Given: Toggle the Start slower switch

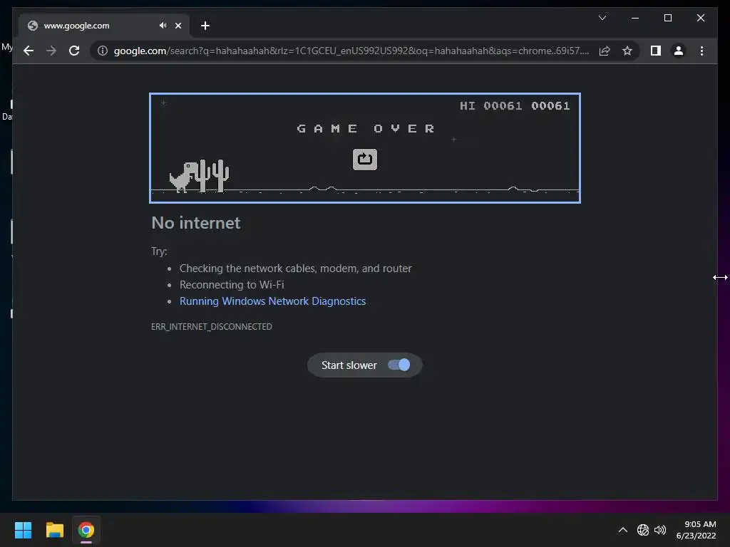Looking at the screenshot, I should [x=399, y=365].
